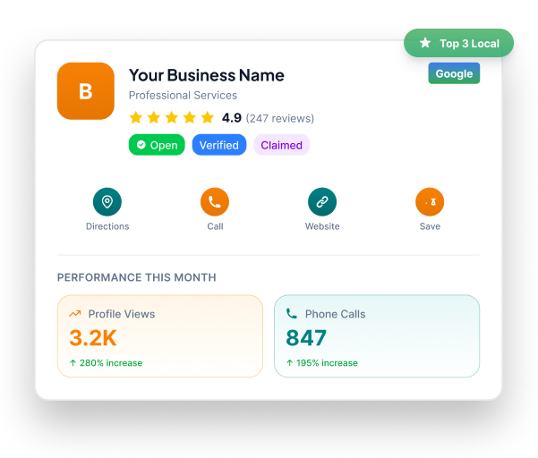Open the Website link icon

pyautogui.click(x=321, y=202)
